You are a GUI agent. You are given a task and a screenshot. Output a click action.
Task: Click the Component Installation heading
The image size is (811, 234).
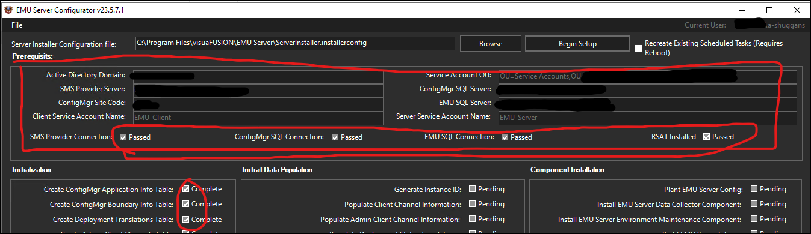click(568, 170)
